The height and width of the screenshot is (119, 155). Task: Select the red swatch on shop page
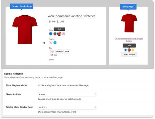click(x=129, y=50)
